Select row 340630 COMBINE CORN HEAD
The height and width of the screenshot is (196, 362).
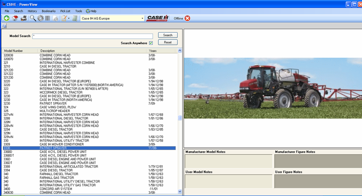click(x=89, y=193)
